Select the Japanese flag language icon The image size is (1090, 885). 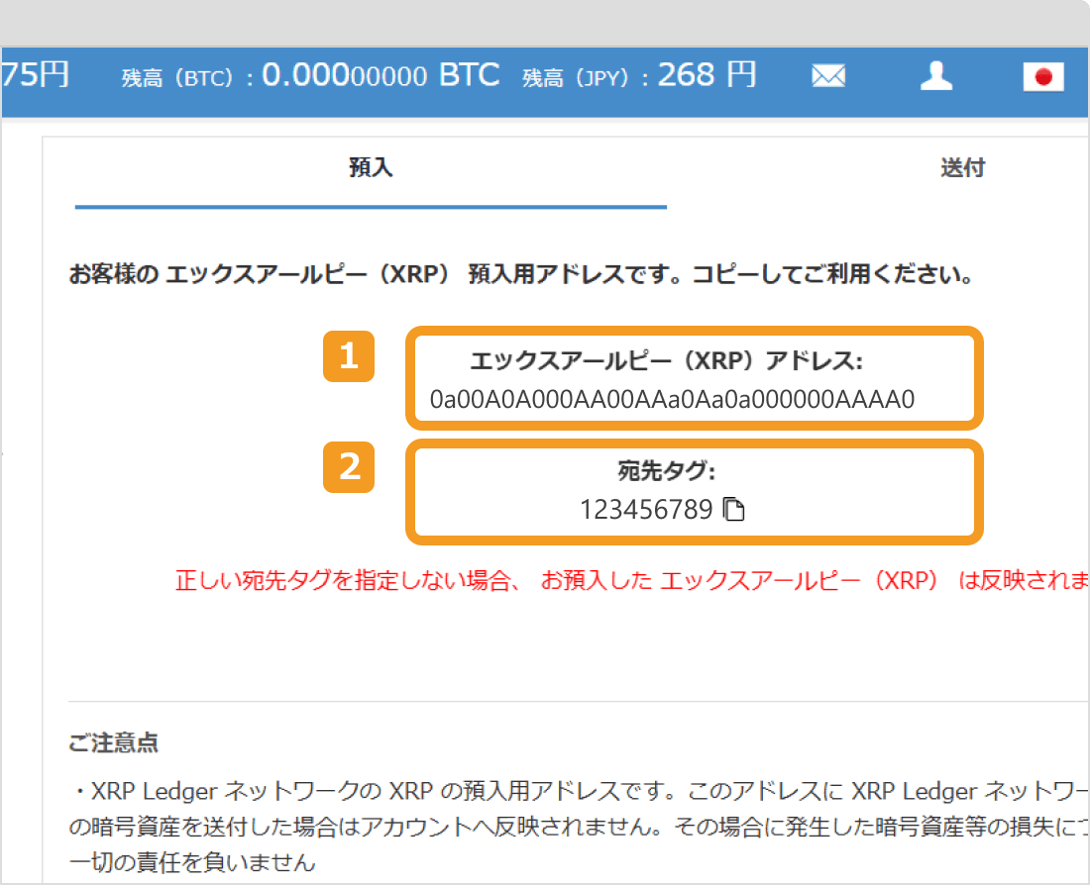tap(1042, 75)
